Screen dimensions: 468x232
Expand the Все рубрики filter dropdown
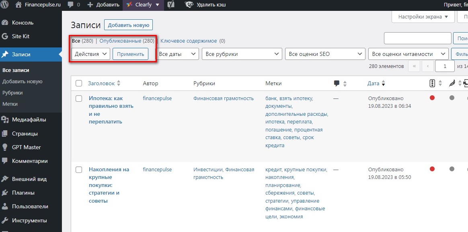click(x=243, y=54)
